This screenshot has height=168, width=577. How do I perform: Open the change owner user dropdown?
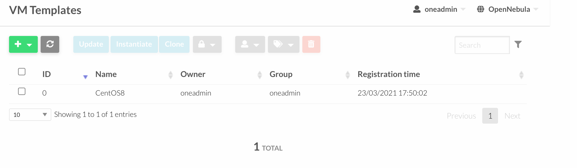pos(250,44)
